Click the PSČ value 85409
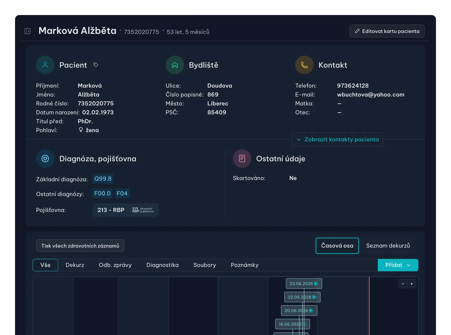Image resolution: width=451 pixels, height=335 pixels. point(217,112)
